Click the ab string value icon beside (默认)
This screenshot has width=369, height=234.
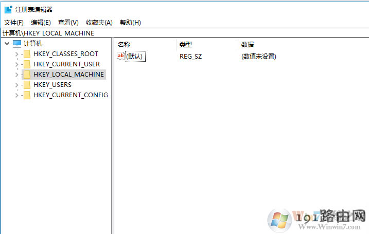click(121, 56)
